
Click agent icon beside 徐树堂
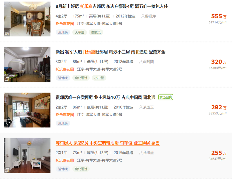tap(141, 153)
